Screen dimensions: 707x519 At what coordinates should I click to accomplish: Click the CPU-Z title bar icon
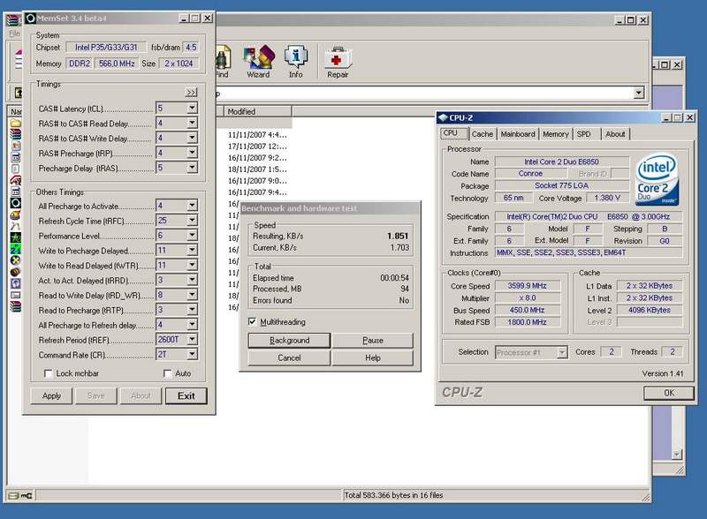[x=444, y=117]
